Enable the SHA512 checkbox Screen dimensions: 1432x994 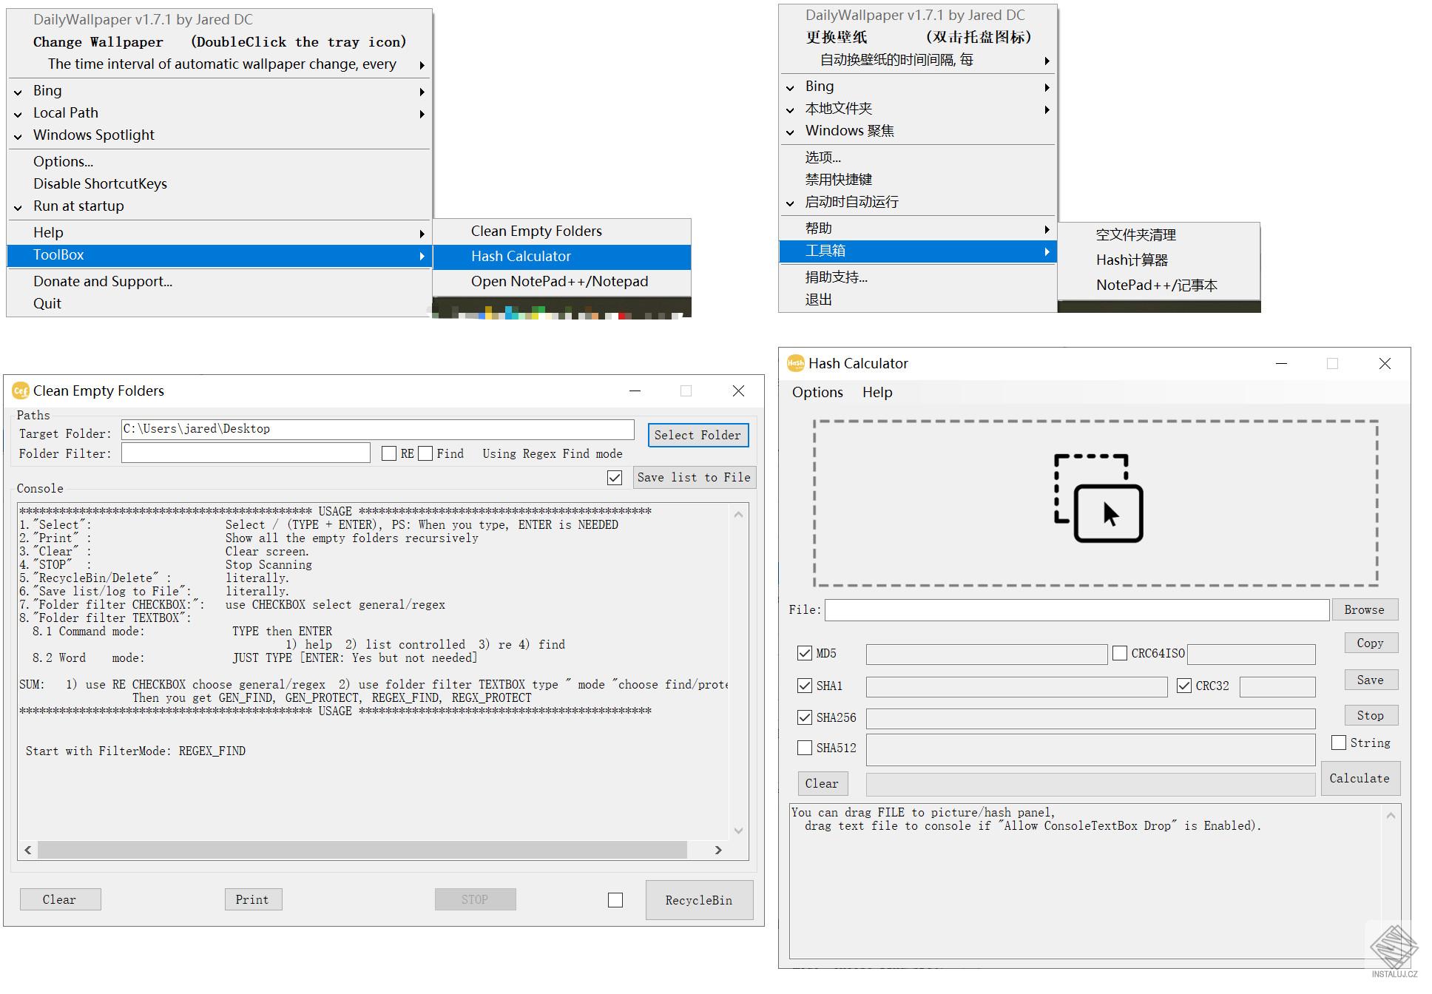805,748
